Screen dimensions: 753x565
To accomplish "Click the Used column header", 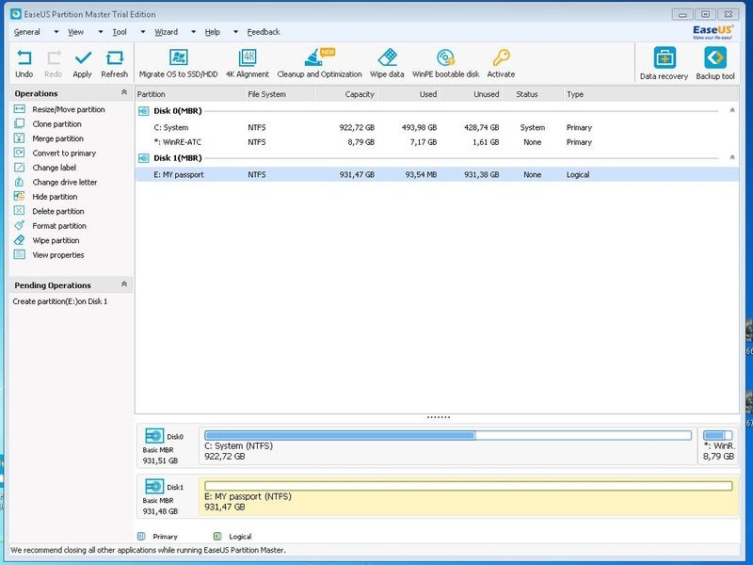I will pyautogui.click(x=409, y=94).
